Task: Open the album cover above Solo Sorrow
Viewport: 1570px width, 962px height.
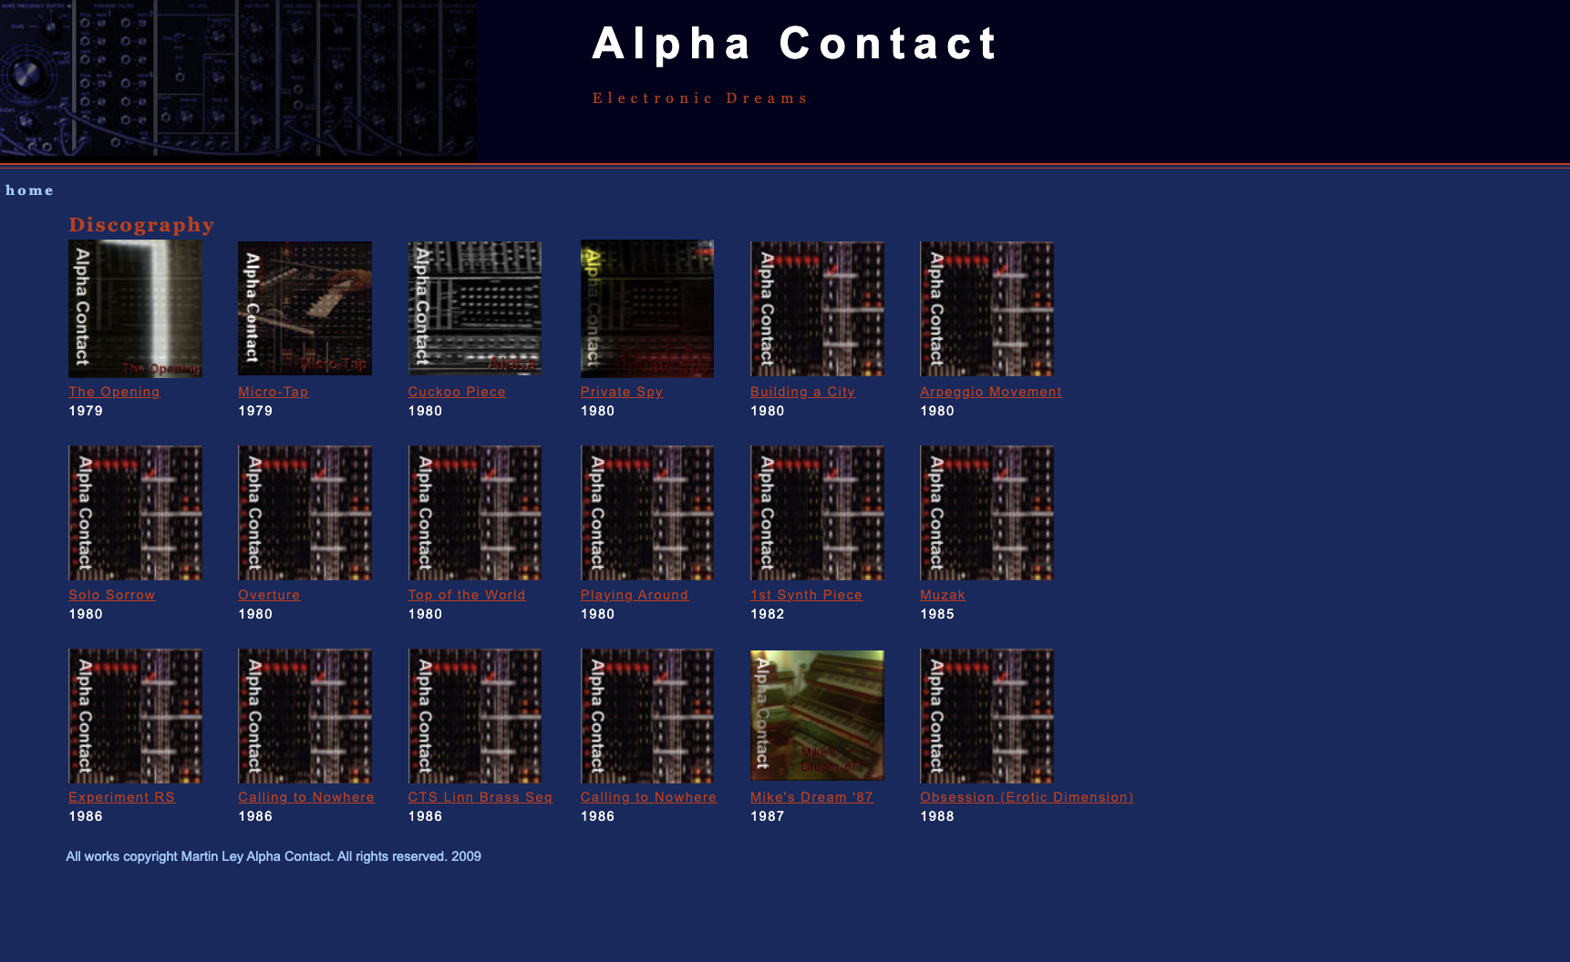Action: coord(135,513)
